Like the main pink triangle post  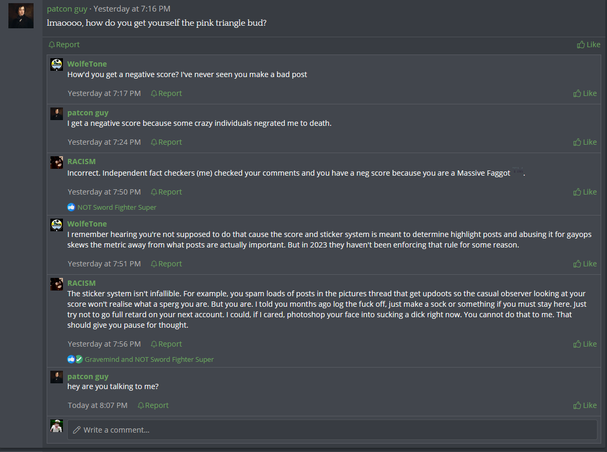588,45
